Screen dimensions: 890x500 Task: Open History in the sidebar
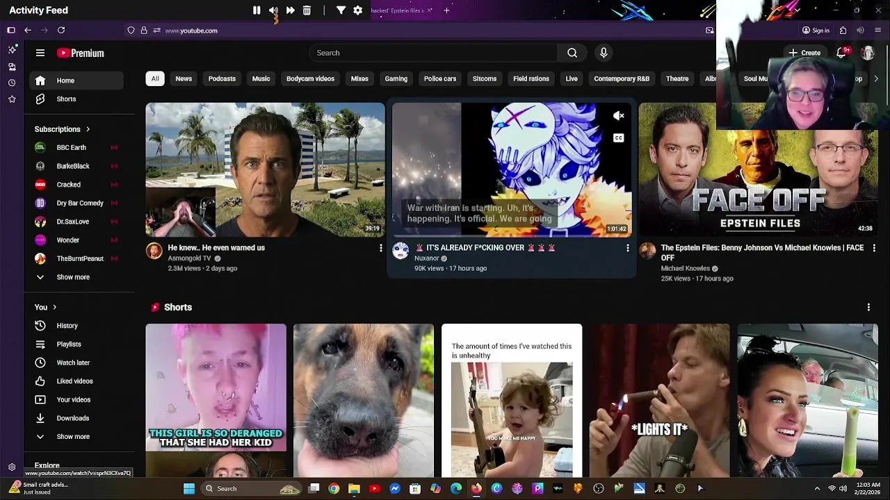coord(76,326)
